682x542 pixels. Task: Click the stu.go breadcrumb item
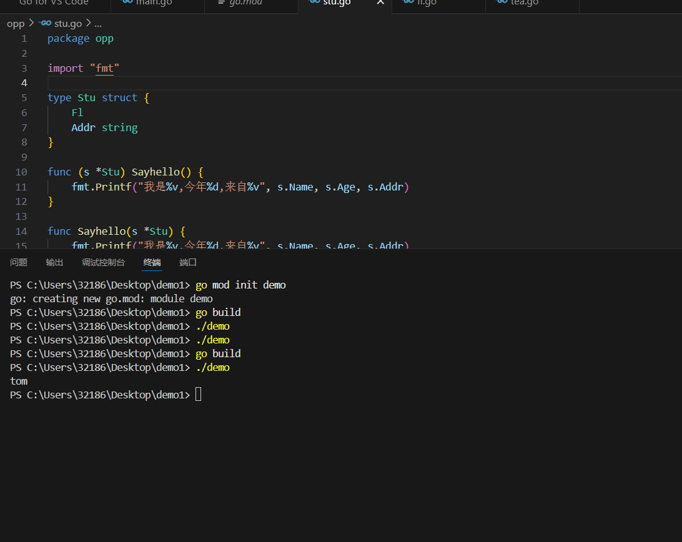pos(68,24)
